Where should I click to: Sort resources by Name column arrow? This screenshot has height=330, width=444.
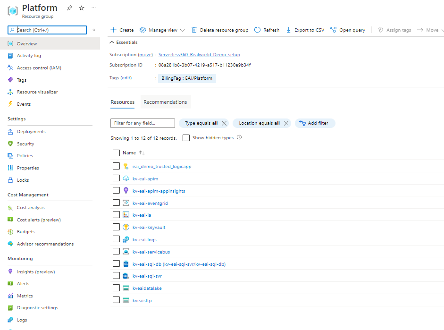pos(142,153)
